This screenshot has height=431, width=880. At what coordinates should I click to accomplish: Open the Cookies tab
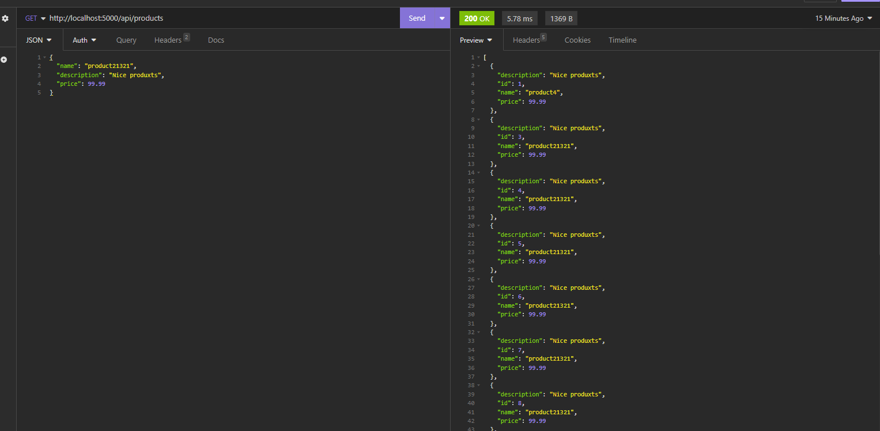pos(577,40)
